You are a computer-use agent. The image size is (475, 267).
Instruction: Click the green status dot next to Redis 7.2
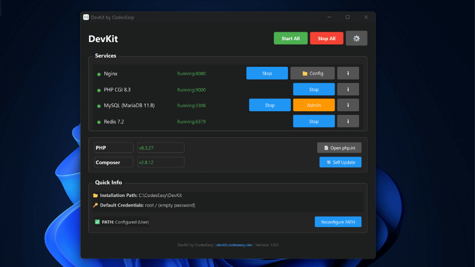coord(99,122)
